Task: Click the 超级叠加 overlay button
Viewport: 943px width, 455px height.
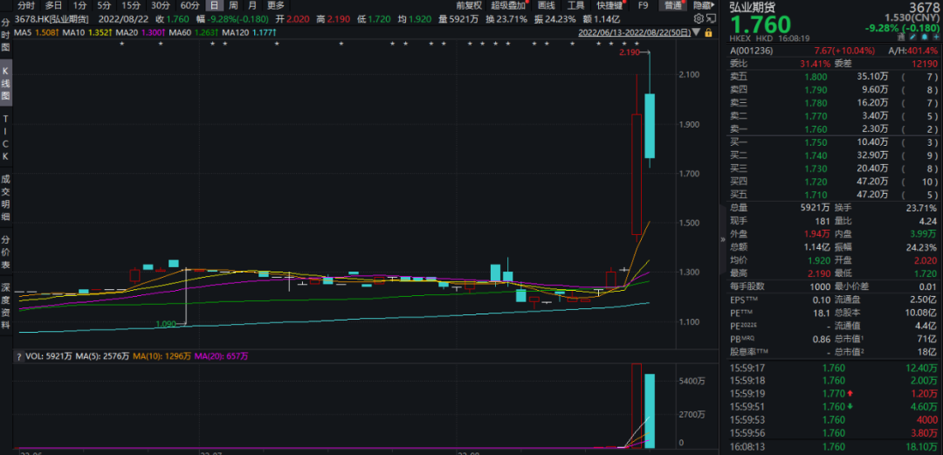Action: (508, 5)
